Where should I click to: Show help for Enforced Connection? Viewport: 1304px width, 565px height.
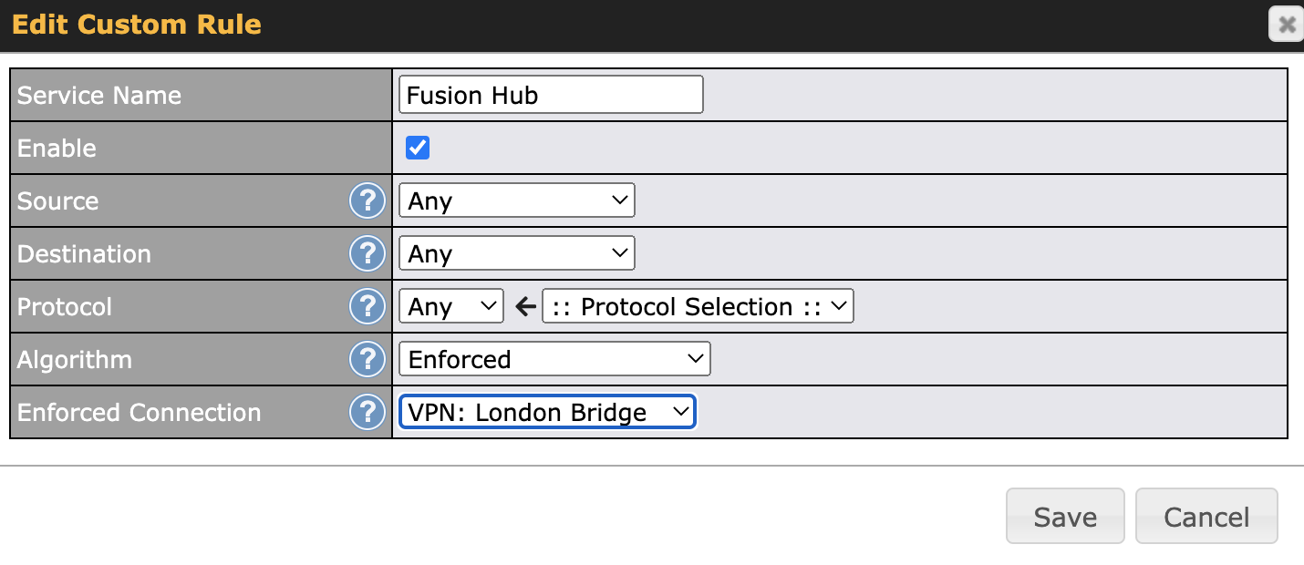point(367,413)
